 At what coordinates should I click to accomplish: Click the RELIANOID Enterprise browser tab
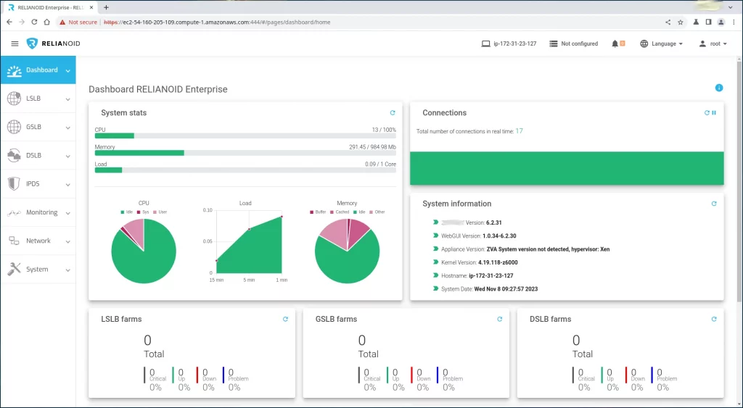point(50,7)
